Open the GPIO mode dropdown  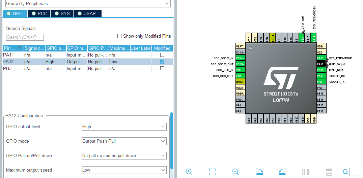click(x=124, y=141)
